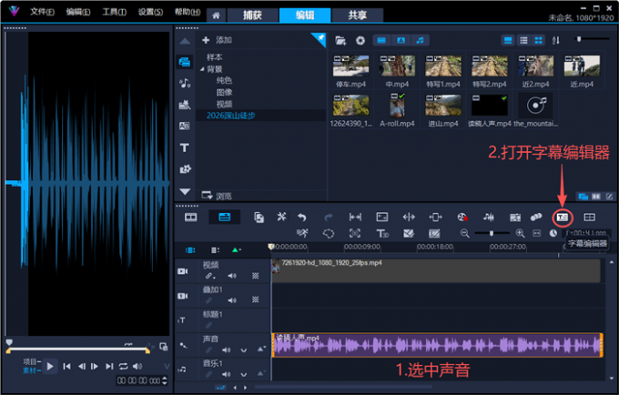
Task: Open the Sounds library panel icon
Action: [x=185, y=83]
